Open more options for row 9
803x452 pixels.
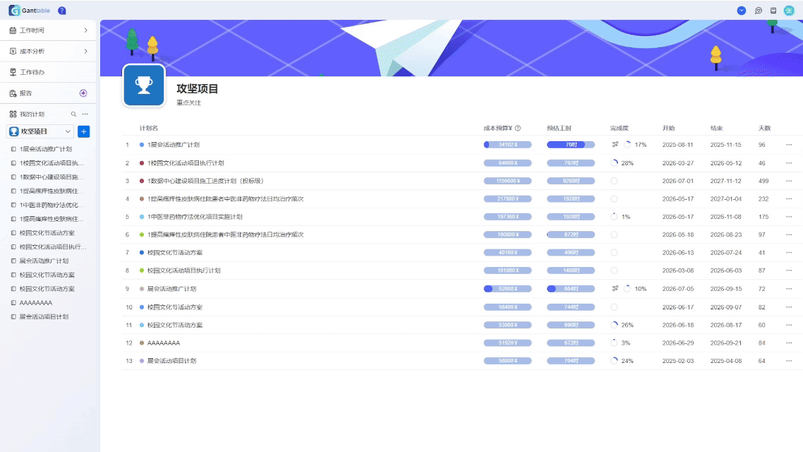(789, 289)
